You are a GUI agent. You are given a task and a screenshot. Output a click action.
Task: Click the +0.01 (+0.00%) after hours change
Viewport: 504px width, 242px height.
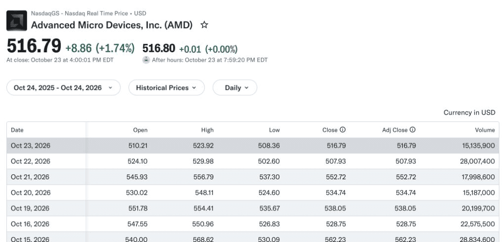coord(209,49)
